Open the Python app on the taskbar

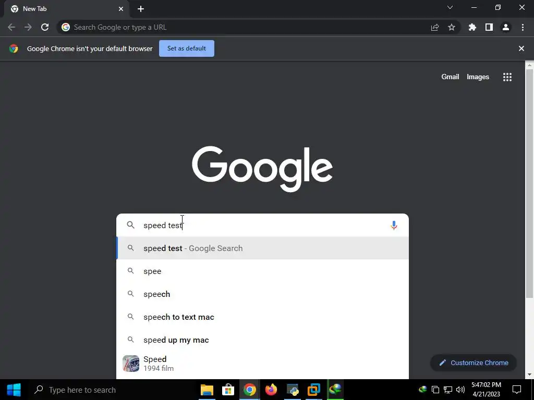(293, 390)
